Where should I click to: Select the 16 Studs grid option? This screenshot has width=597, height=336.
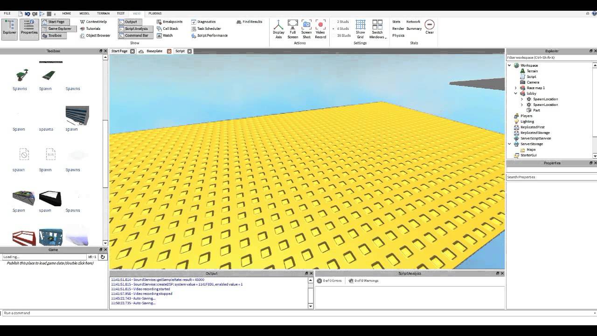point(343,35)
